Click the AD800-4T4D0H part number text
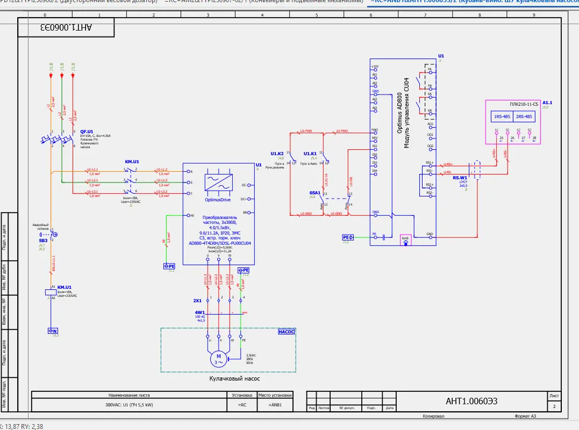This screenshot has height=430, width=579. tap(220, 243)
